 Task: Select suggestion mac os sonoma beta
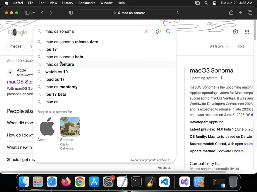[x=105, y=57]
